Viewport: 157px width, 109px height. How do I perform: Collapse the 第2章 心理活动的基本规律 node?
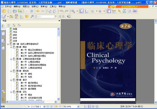11,59
